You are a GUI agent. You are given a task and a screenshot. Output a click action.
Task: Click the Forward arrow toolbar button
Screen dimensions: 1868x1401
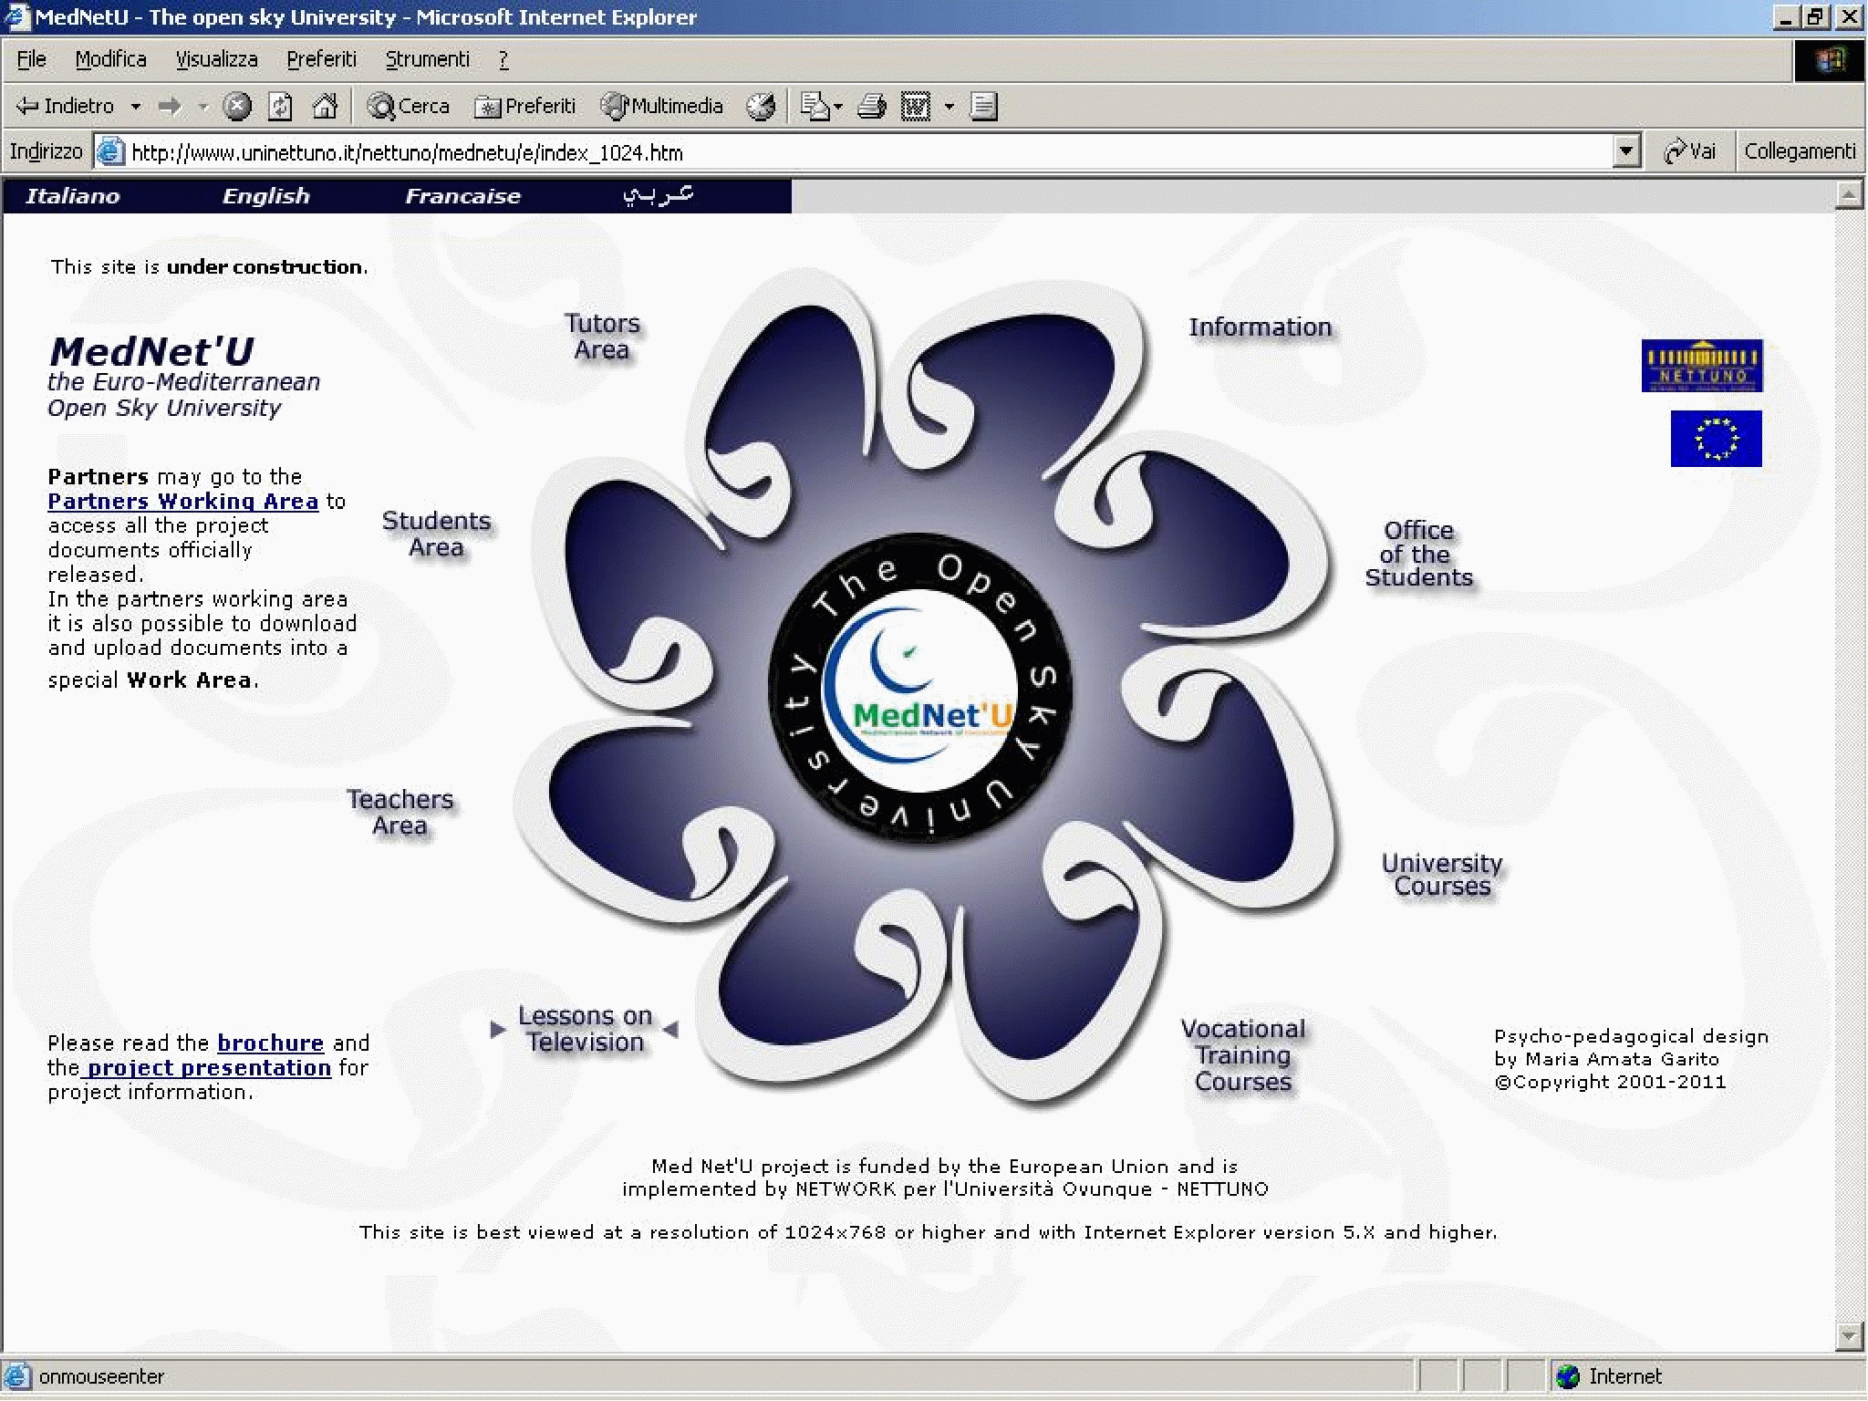point(171,107)
